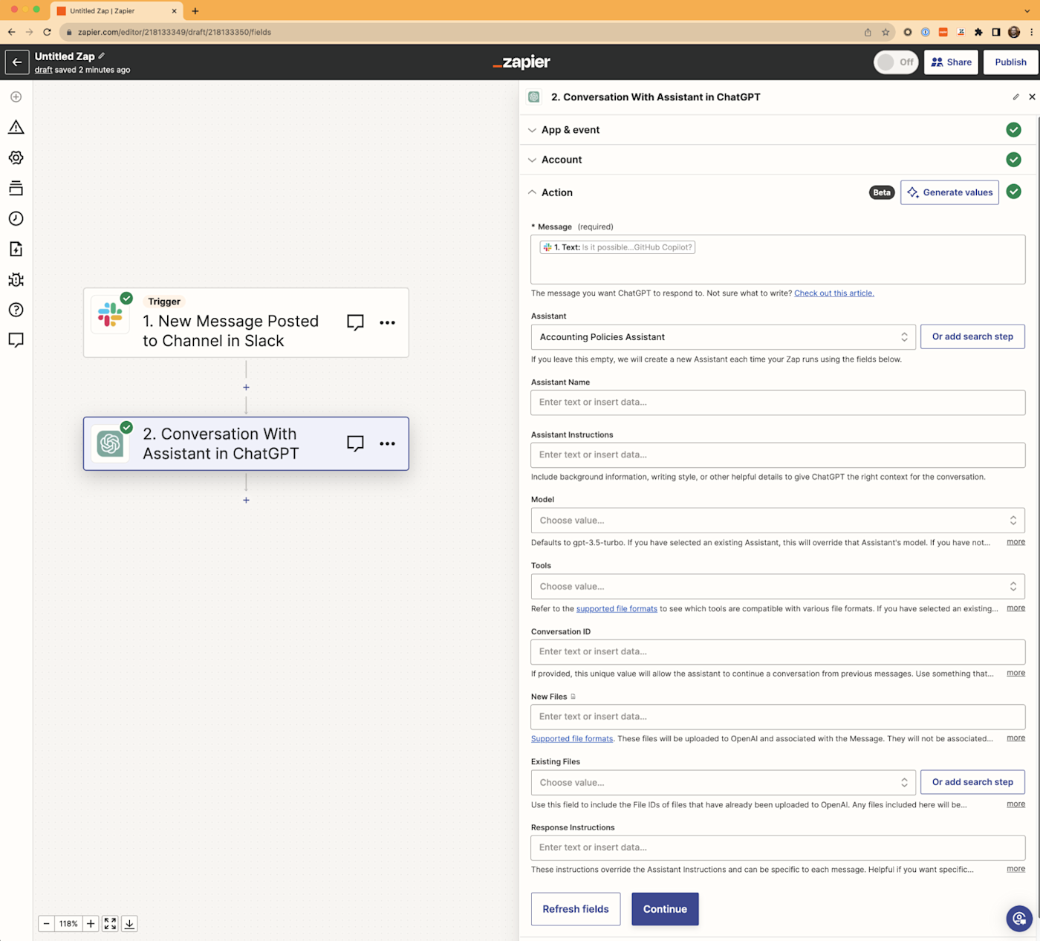Click the ChatGPT icon on the action step
Screen dimensions: 1040x941
[x=110, y=443]
